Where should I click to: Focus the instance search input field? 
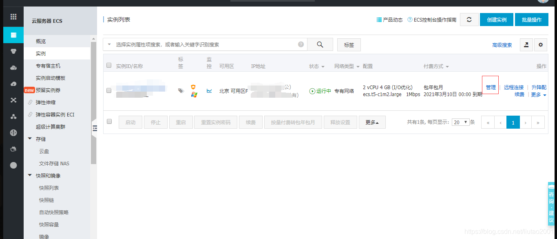pos(206,44)
